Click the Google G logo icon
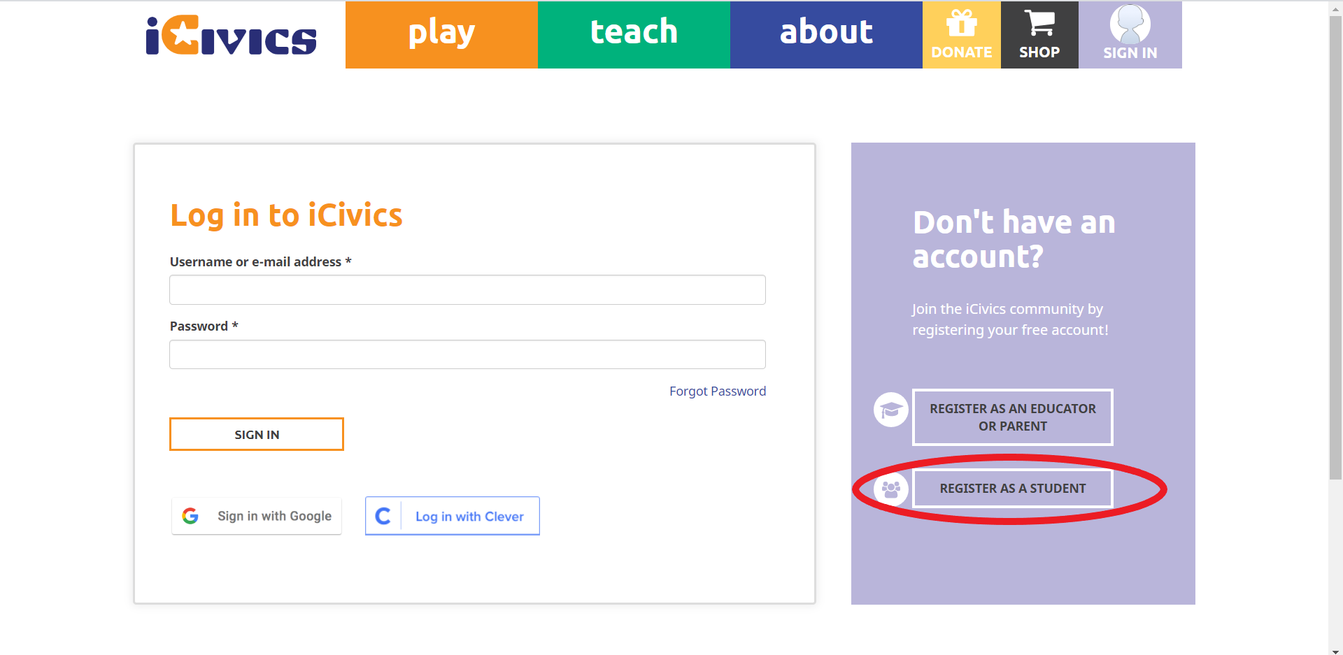The image size is (1343, 655). click(x=190, y=516)
